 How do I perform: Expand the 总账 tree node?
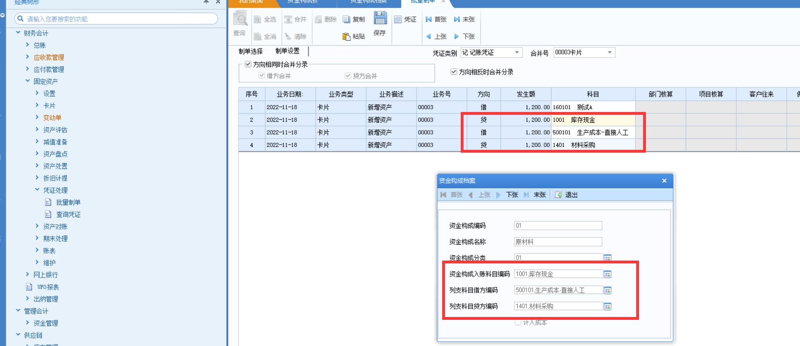point(27,45)
